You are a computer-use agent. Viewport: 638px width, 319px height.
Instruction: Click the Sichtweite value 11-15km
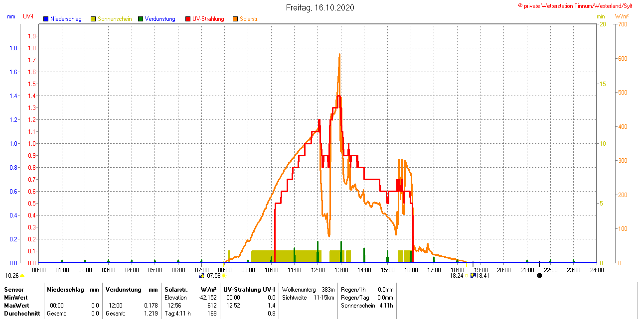(324, 297)
